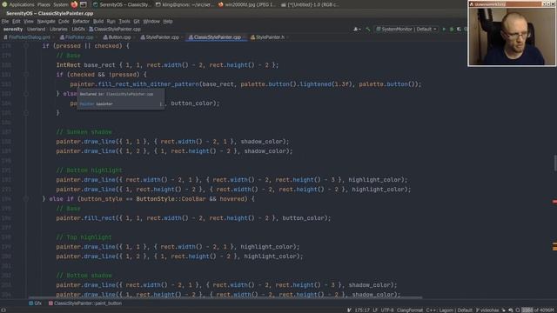
Task: Click the C++: Lagom | Default resolve context
Action: pyautogui.click(x=449, y=310)
